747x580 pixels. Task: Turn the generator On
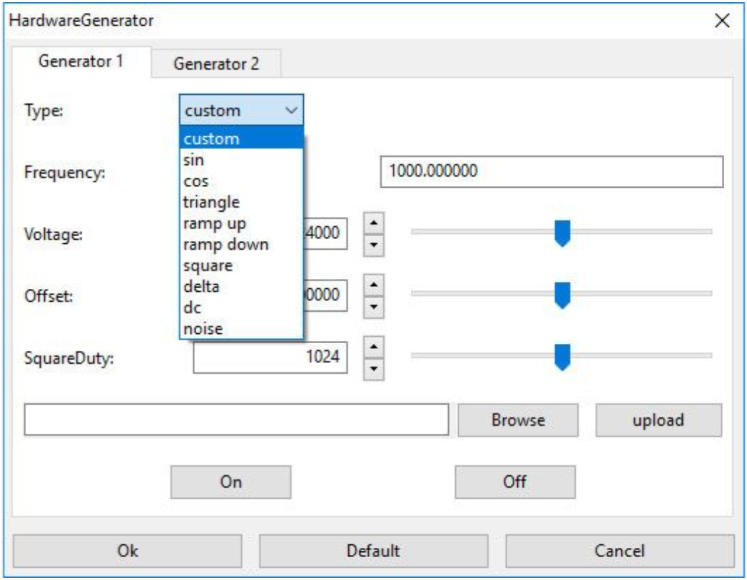pos(230,482)
